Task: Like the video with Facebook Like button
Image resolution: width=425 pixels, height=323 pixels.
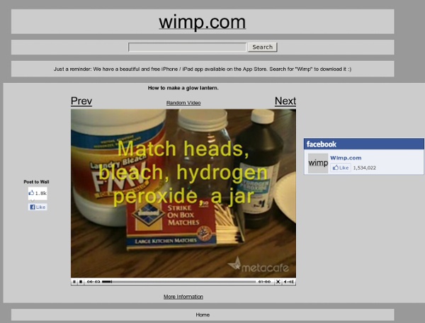Action: point(38,207)
